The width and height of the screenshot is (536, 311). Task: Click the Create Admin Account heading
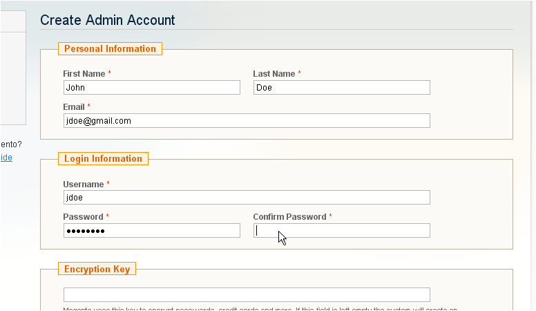click(108, 20)
